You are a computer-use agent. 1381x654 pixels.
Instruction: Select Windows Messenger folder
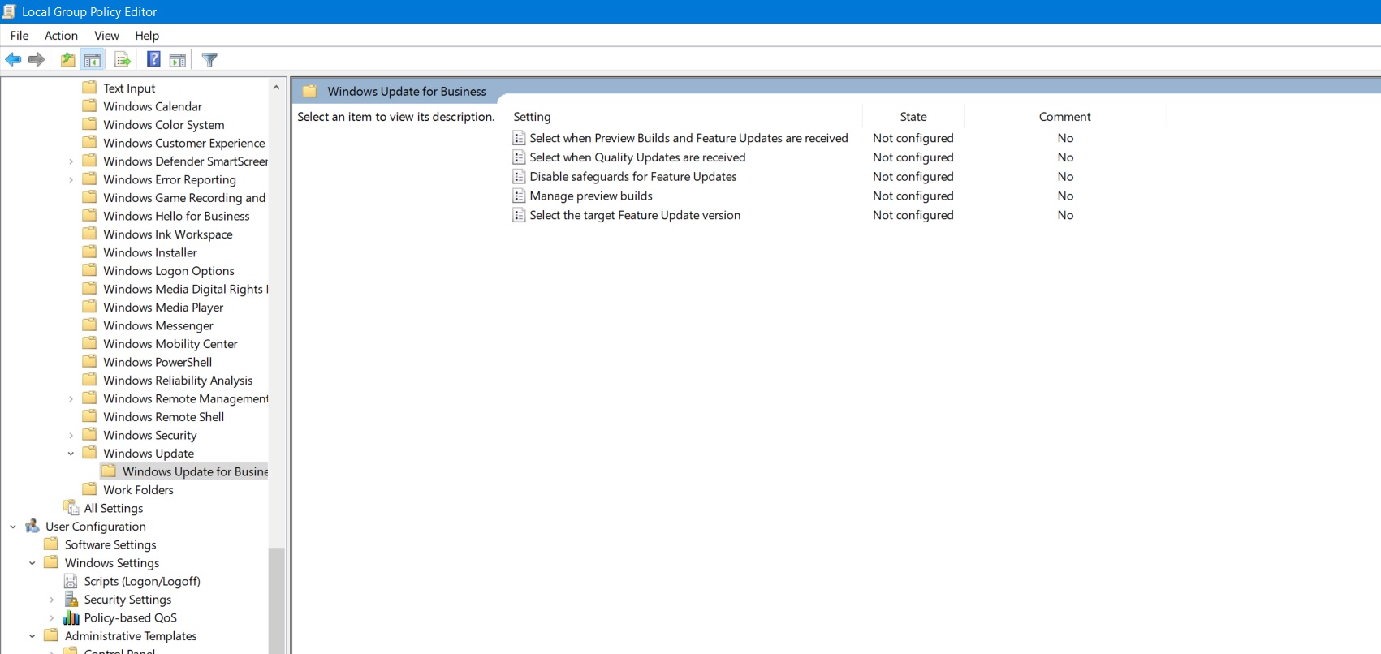click(158, 325)
